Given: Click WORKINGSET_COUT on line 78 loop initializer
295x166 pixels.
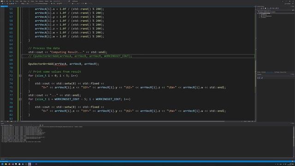Looking at the screenshot, I should (67, 99).
